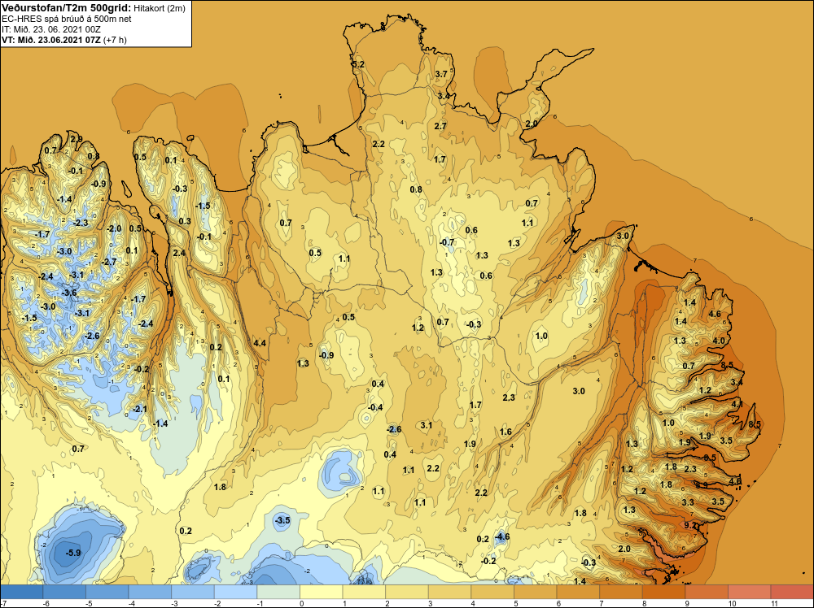Click the 5.2 value at the north coast
This screenshot has width=814, height=608.
[x=358, y=64]
